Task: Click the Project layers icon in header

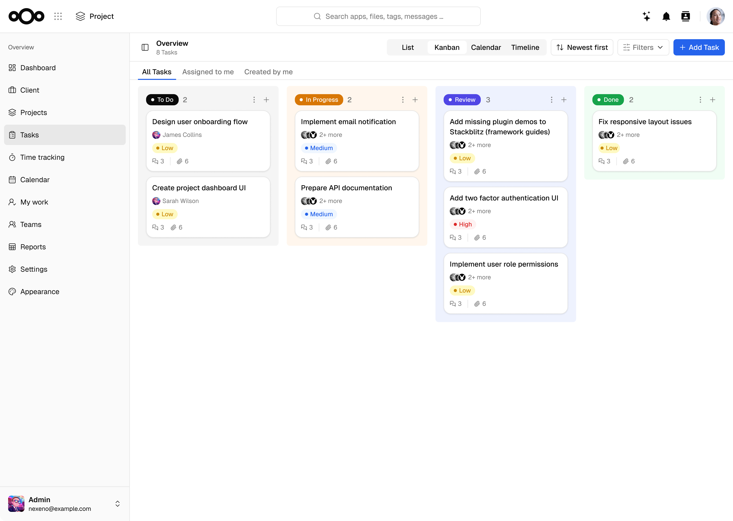Action: (x=80, y=16)
